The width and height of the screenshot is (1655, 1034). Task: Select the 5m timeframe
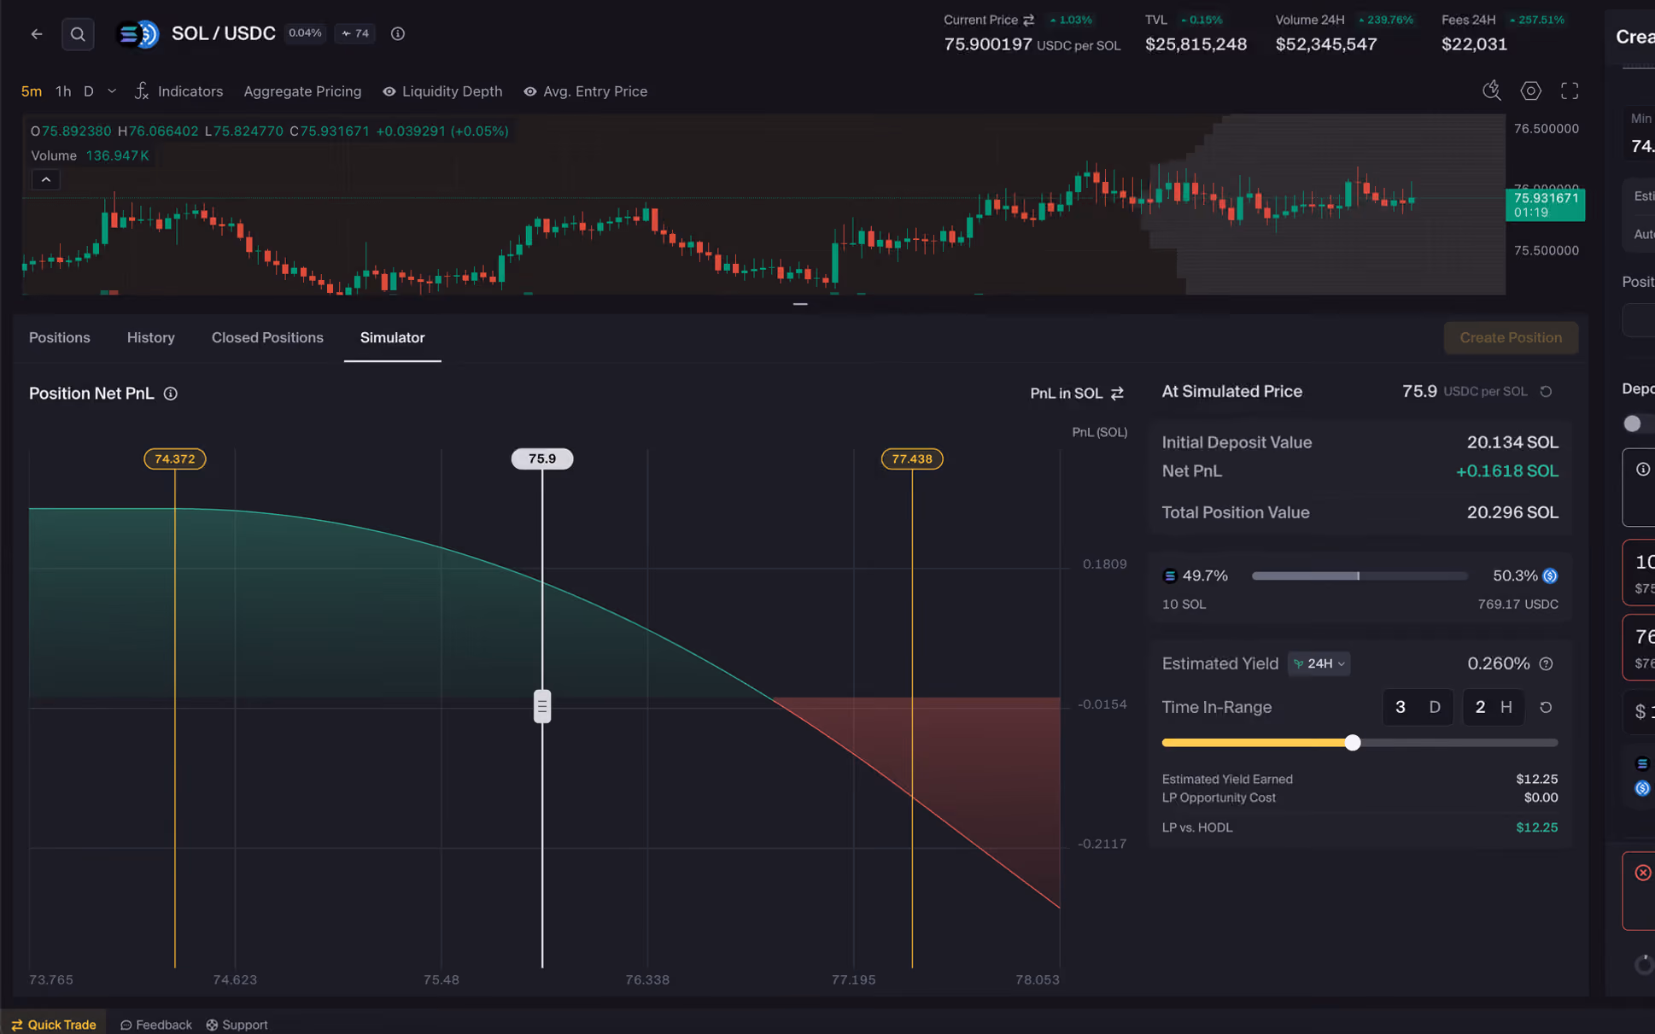pos(32,91)
